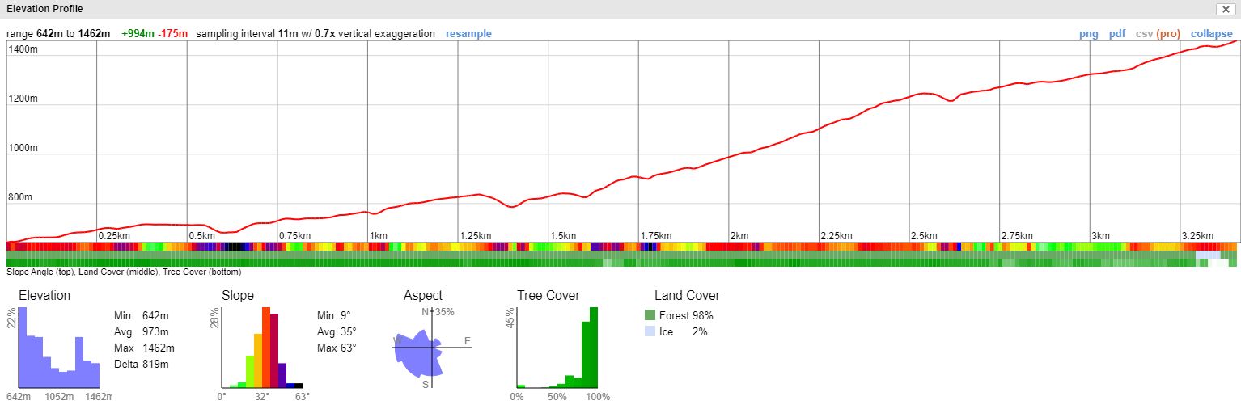1241x405 pixels.
Task: Click the Aspect heading
Action: tap(423, 296)
